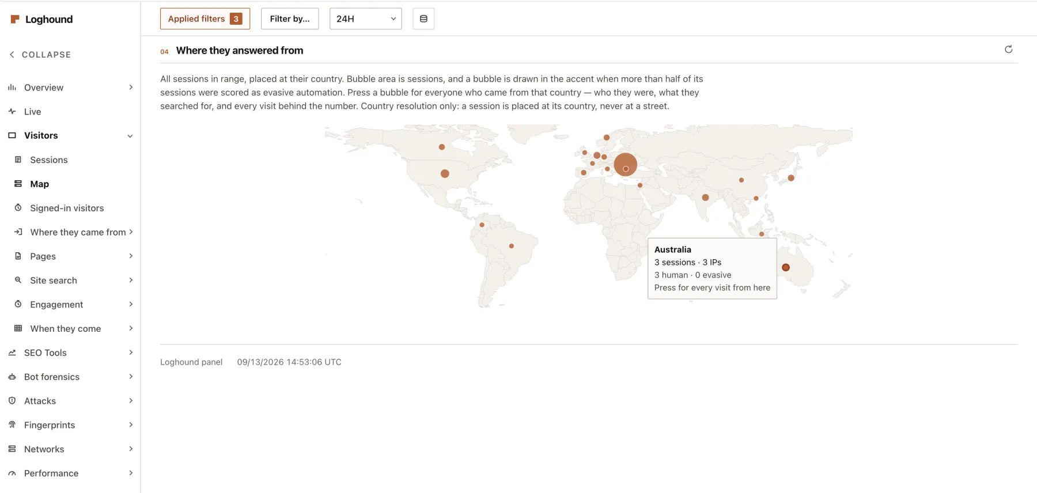Screen dimensions: 1037x493
Task: Click the Sessions list icon
Action: tap(18, 160)
